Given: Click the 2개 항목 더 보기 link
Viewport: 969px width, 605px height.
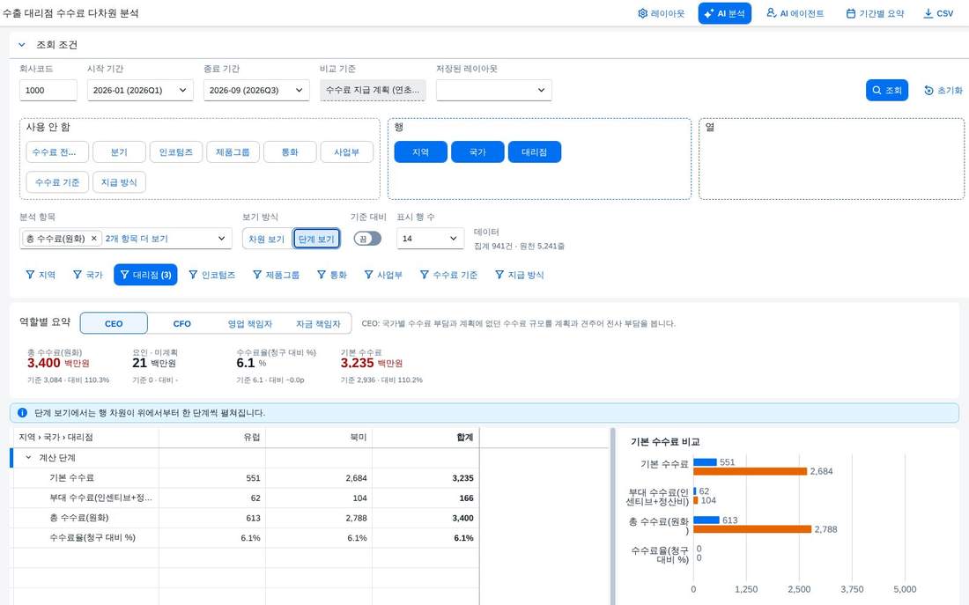Looking at the screenshot, I should click(137, 239).
